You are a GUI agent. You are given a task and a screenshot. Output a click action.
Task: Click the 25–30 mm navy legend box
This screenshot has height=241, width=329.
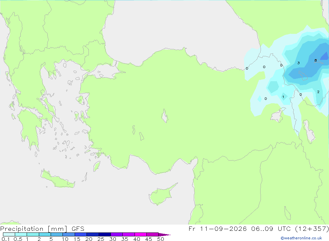[105, 234]
